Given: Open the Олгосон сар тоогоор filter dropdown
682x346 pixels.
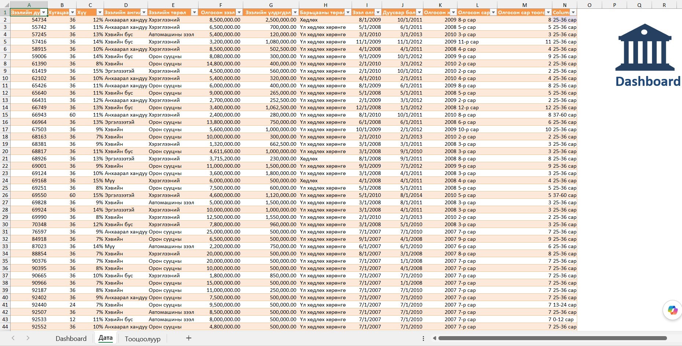Looking at the screenshot, I should pyautogui.click(x=548, y=12).
